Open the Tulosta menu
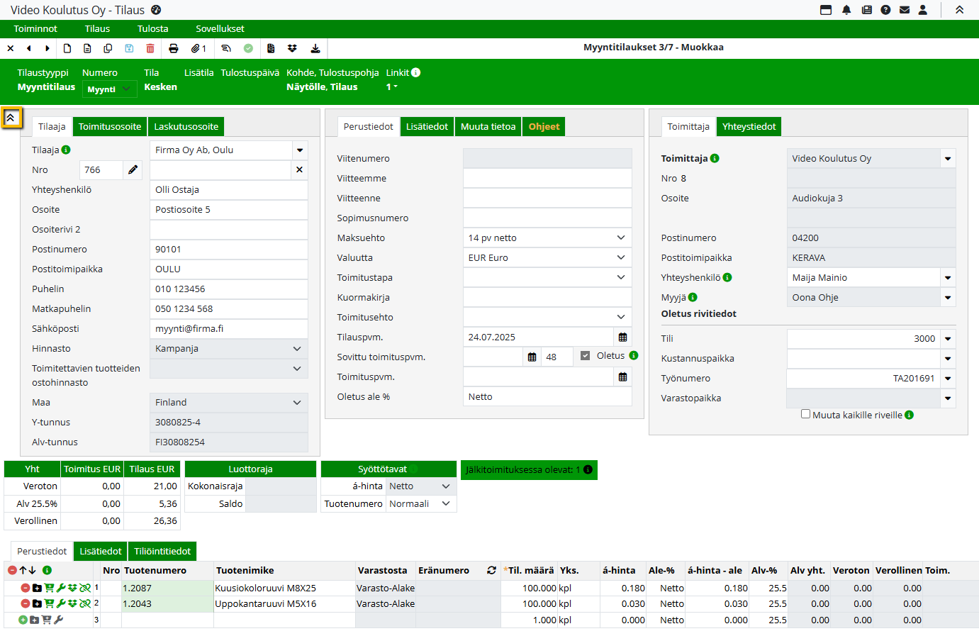 pyautogui.click(x=152, y=29)
